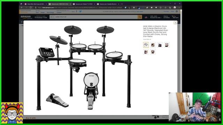Open the US flag language selector
223x125 pixels.
click(x=146, y=17)
